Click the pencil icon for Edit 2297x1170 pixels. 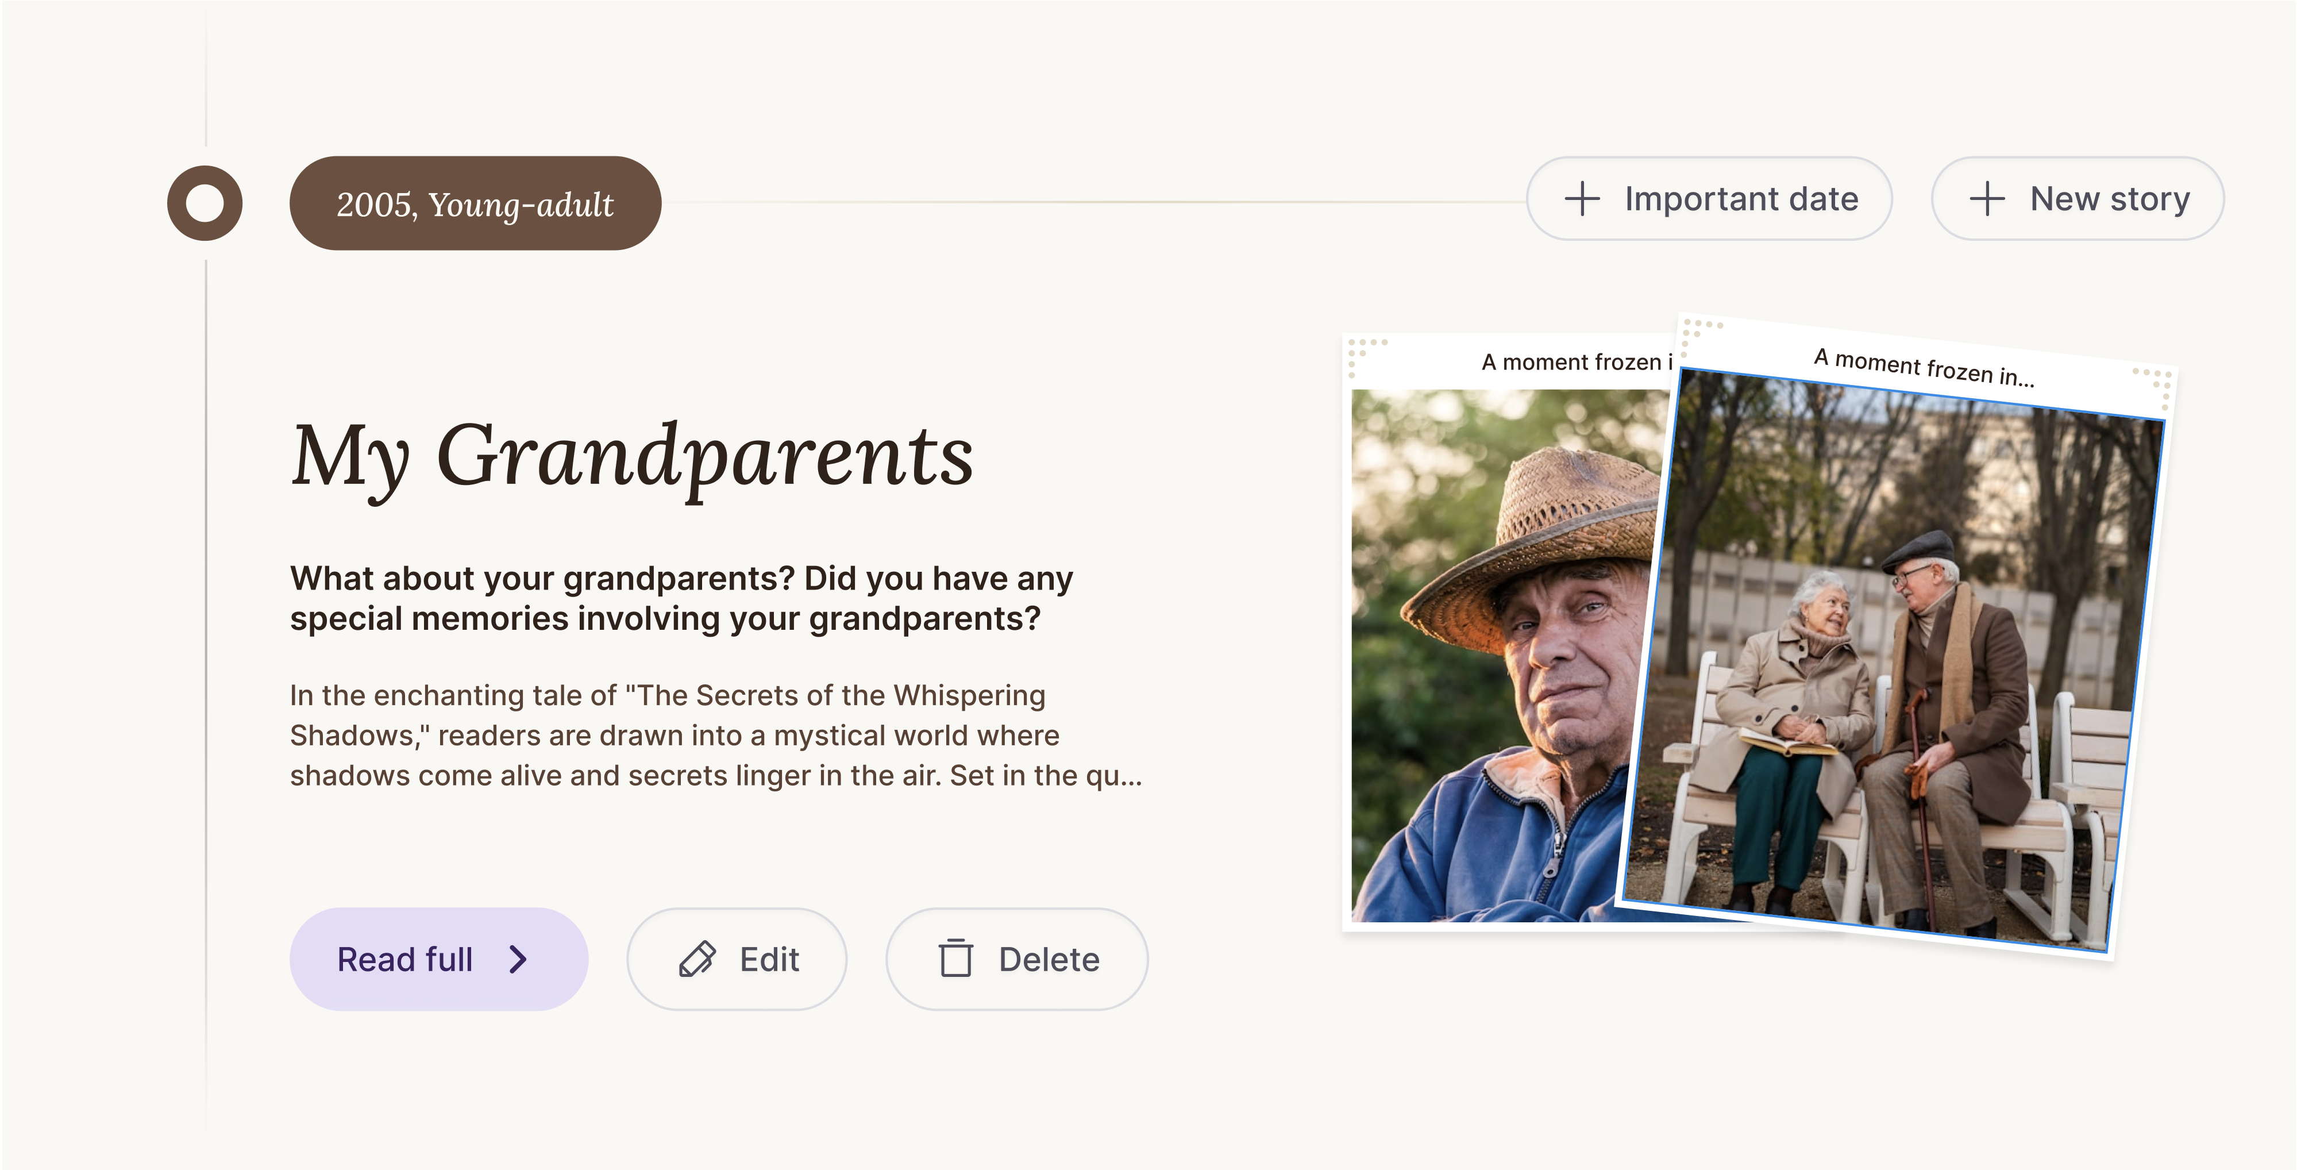(x=696, y=960)
